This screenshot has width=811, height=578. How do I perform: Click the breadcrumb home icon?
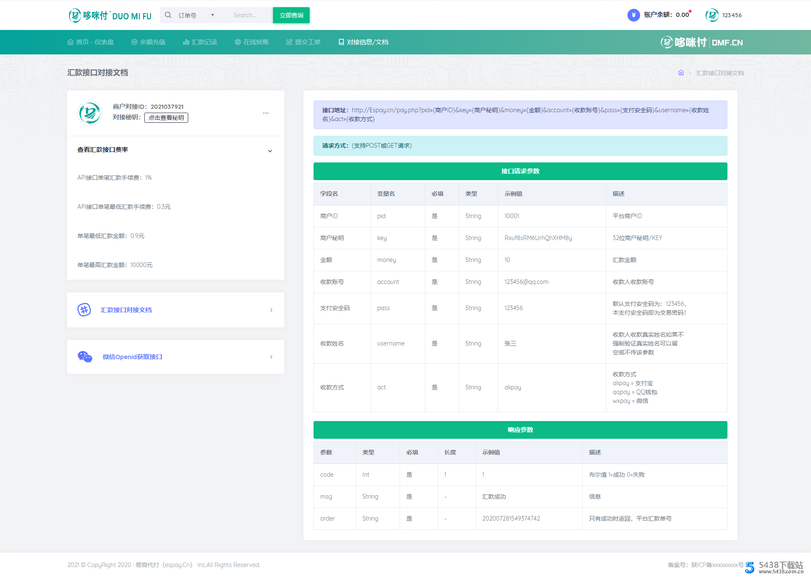[x=681, y=73]
